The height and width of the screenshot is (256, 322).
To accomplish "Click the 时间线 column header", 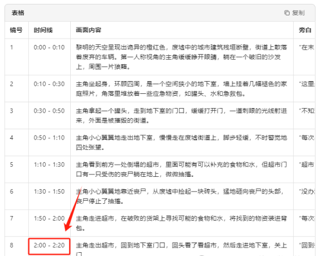I will point(43,30).
